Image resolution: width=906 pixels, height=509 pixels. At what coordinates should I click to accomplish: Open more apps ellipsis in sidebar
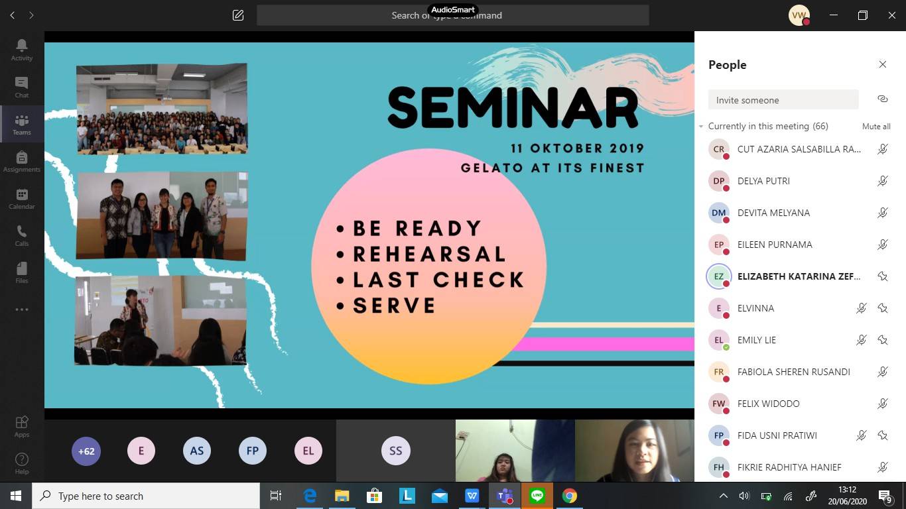point(22,310)
